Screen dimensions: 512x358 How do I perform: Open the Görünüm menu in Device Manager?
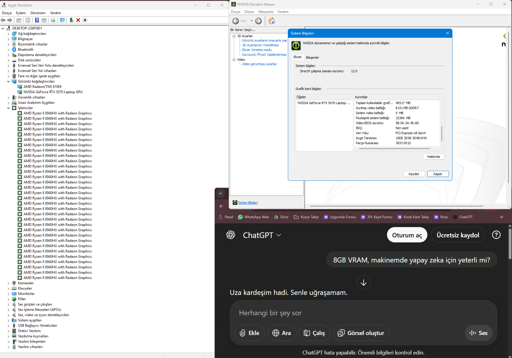38,13
